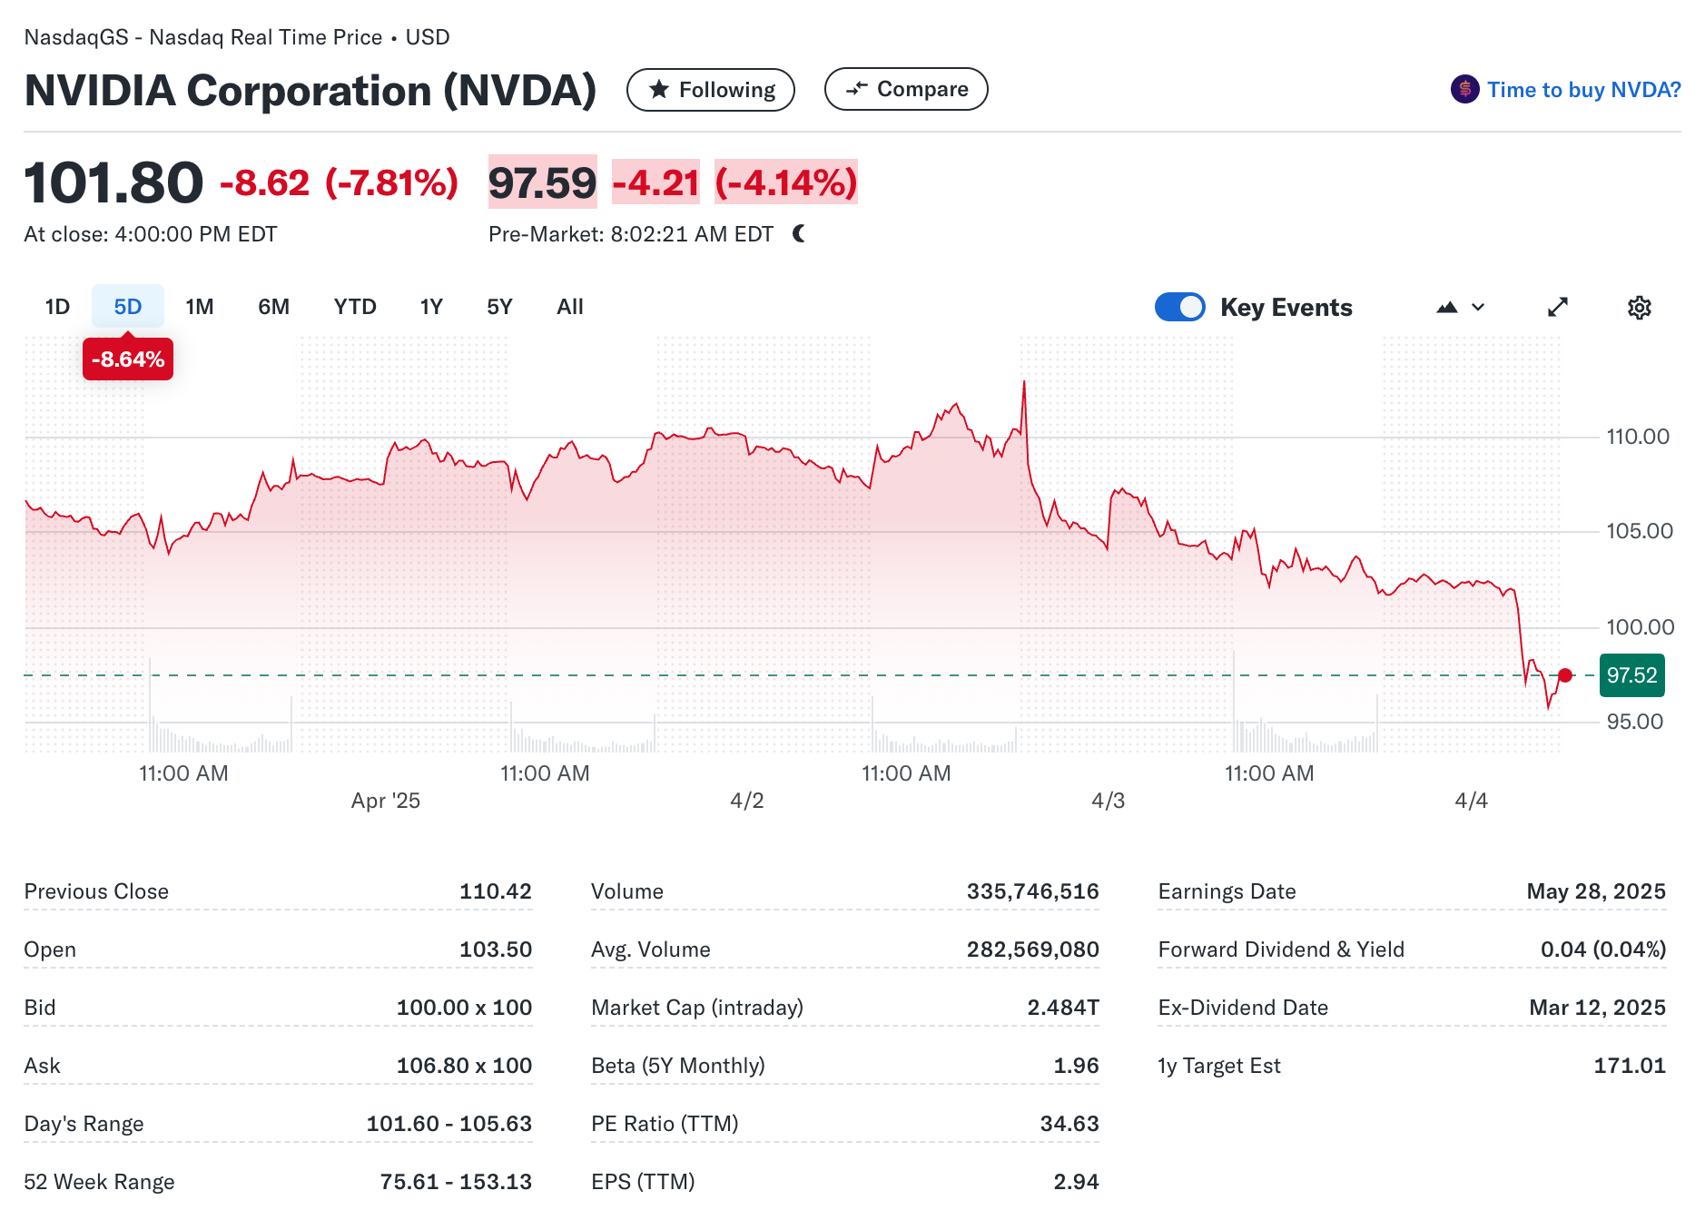This screenshot has width=1705, height=1220.
Task: Click the 95.00 y-axis price label
Action: point(1635,722)
